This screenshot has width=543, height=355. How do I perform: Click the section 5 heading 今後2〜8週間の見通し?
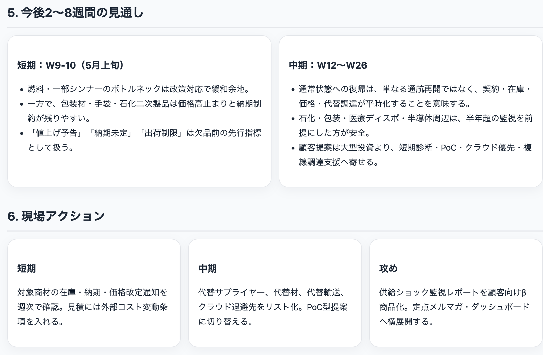point(76,13)
